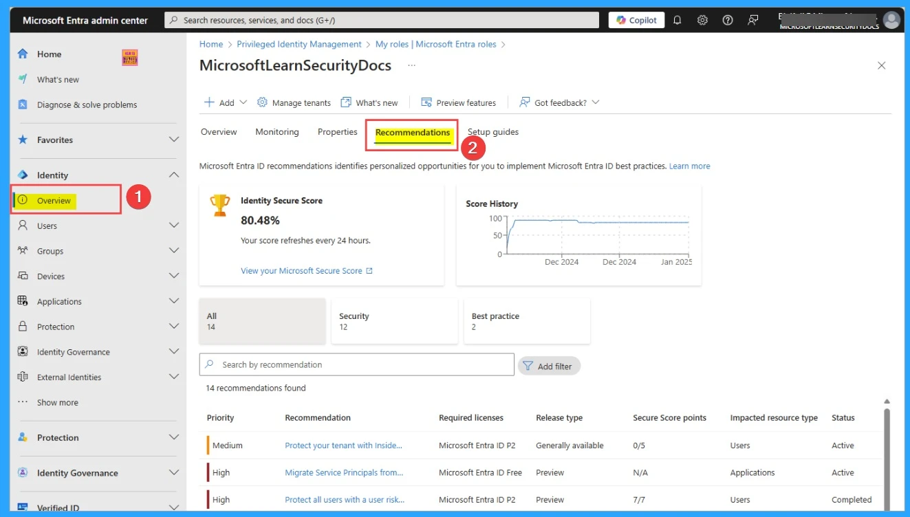Viewport: 910px width, 517px height.
Task: Select Home in the sidebar
Action: point(51,54)
